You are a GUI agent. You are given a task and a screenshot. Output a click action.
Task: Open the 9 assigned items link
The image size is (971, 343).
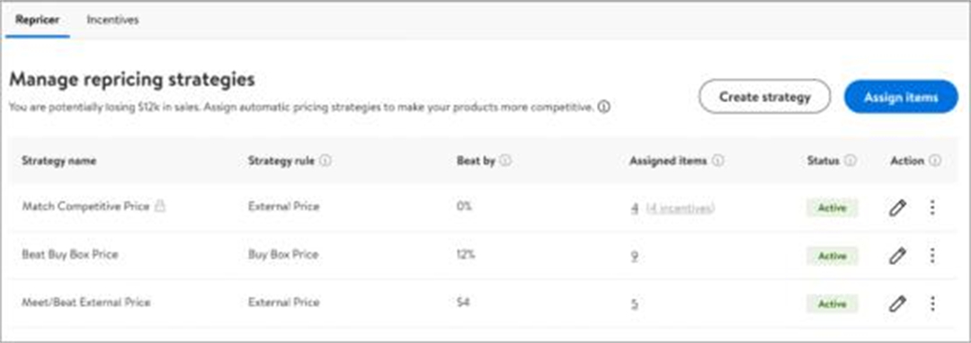click(x=635, y=256)
